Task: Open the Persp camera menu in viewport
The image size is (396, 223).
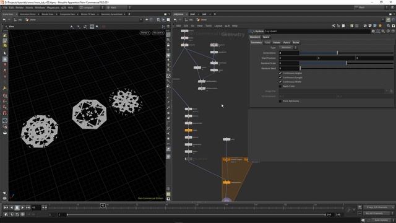Action: click(x=145, y=33)
